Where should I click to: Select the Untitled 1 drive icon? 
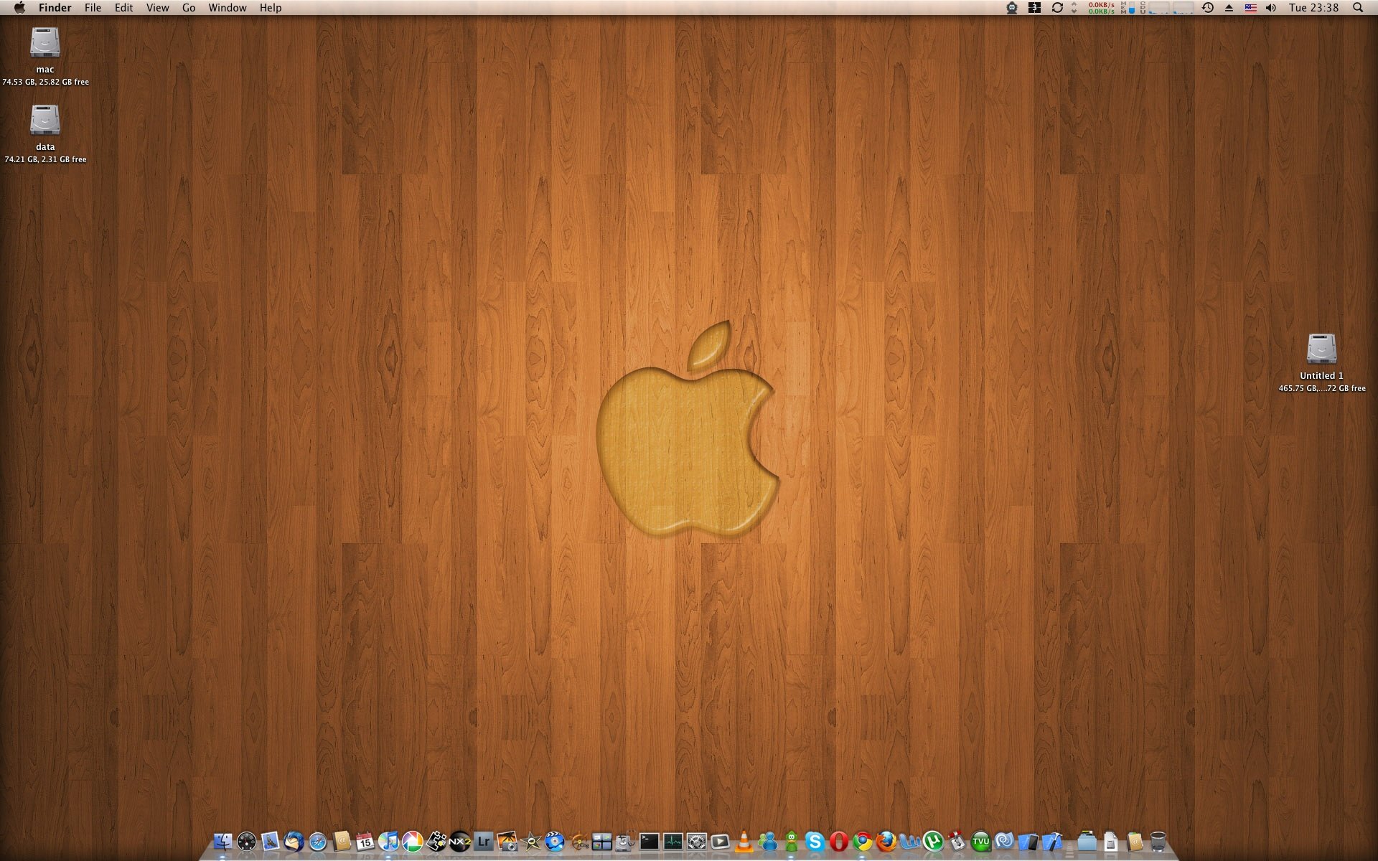click(1321, 349)
